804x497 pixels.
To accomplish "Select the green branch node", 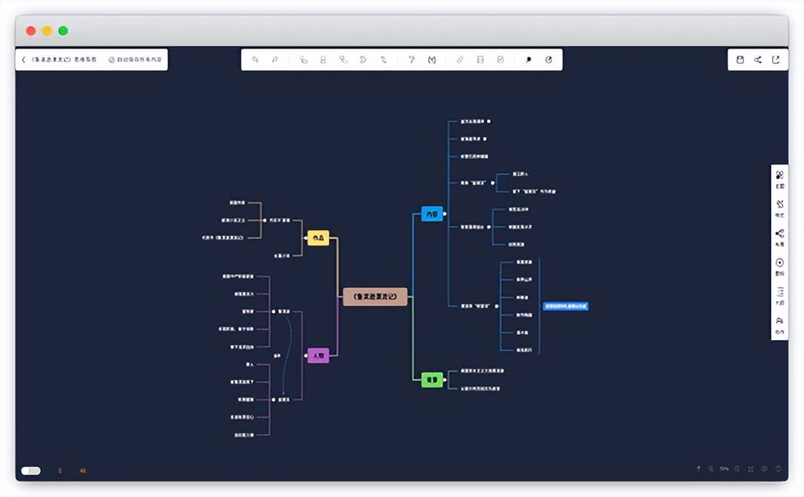I will click(432, 380).
